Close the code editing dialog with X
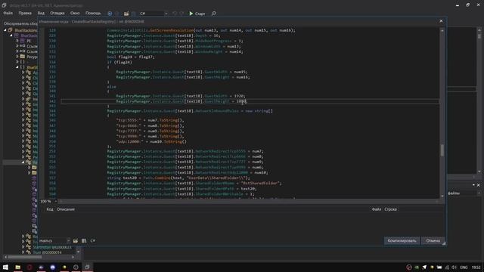484x272 pixels. 441,21
